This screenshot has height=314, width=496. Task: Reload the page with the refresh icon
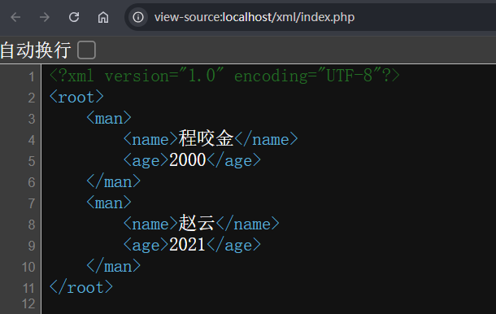[x=74, y=17]
